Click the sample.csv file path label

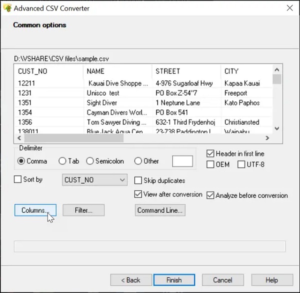pos(61,58)
